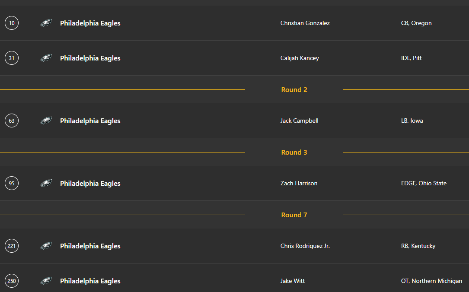Viewport: 469px width, 292px height.
Task: Click the Eagles logo in Zach Harrison's row
Action: tap(46, 183)
